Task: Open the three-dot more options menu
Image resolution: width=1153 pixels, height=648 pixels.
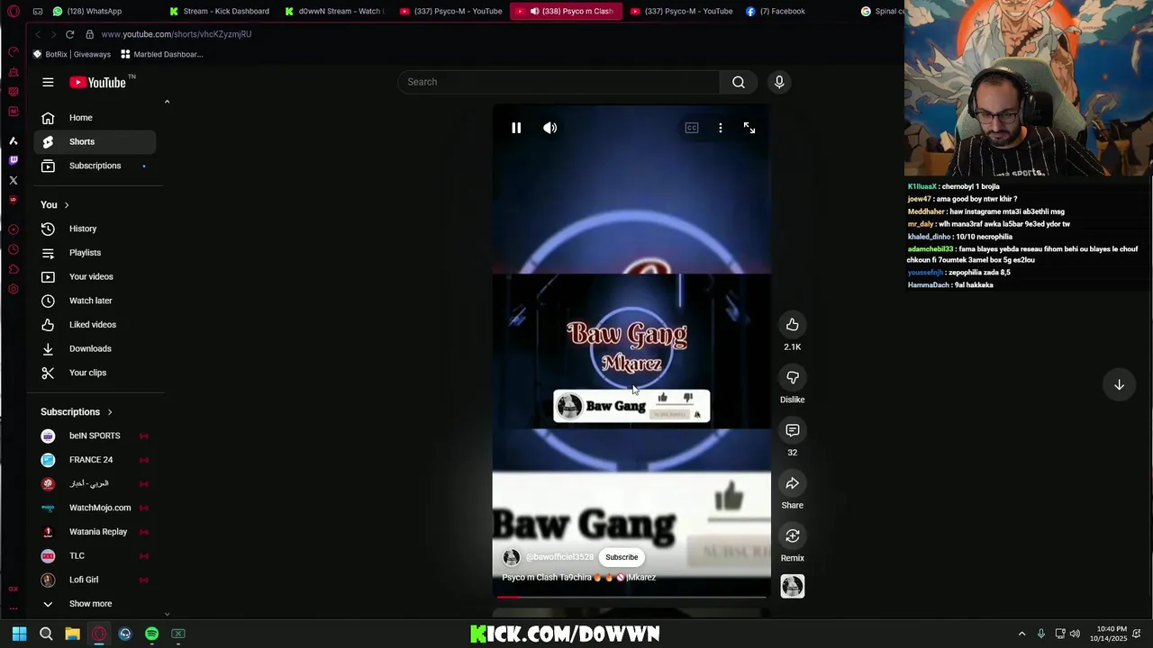Action: click(721, 128)
